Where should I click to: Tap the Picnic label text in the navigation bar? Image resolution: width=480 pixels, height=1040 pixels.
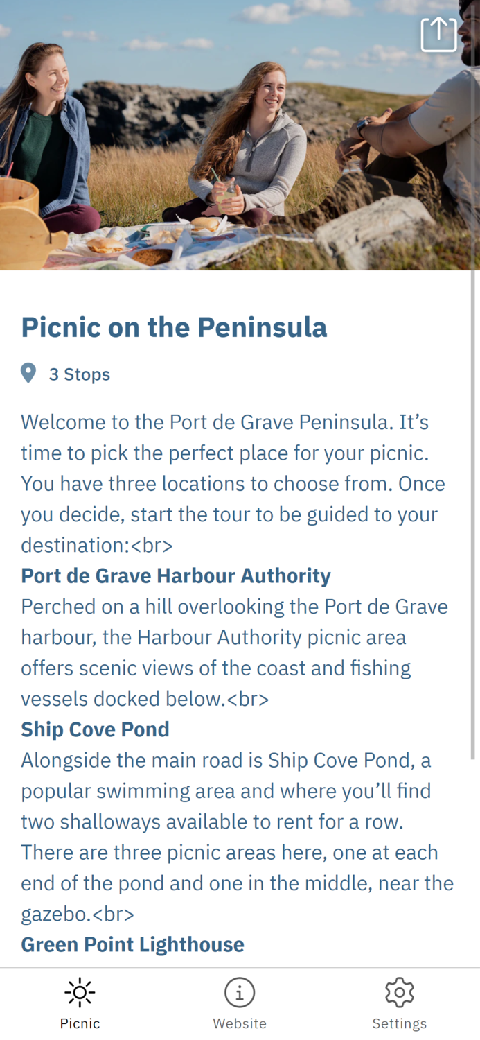click(80, 1022)
